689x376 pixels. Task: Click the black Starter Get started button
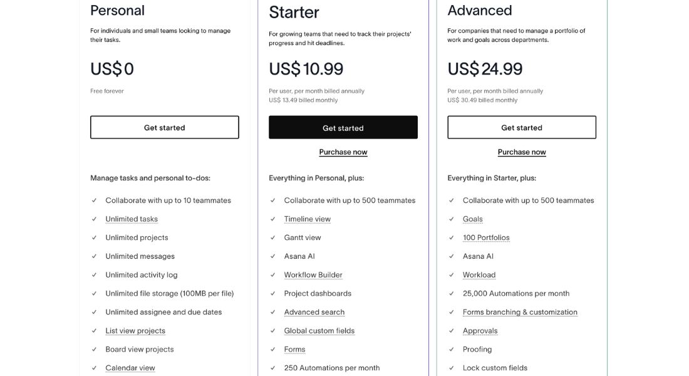pyautogui.click(x=343, y=128)
